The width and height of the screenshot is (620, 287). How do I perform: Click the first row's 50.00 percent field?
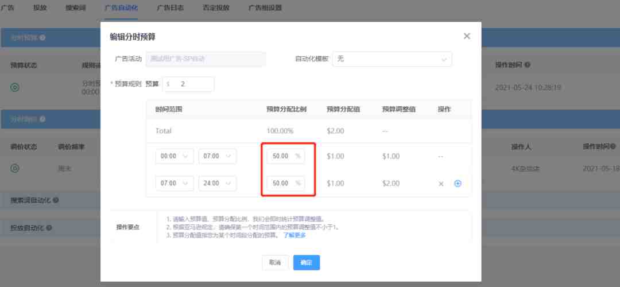282,156
